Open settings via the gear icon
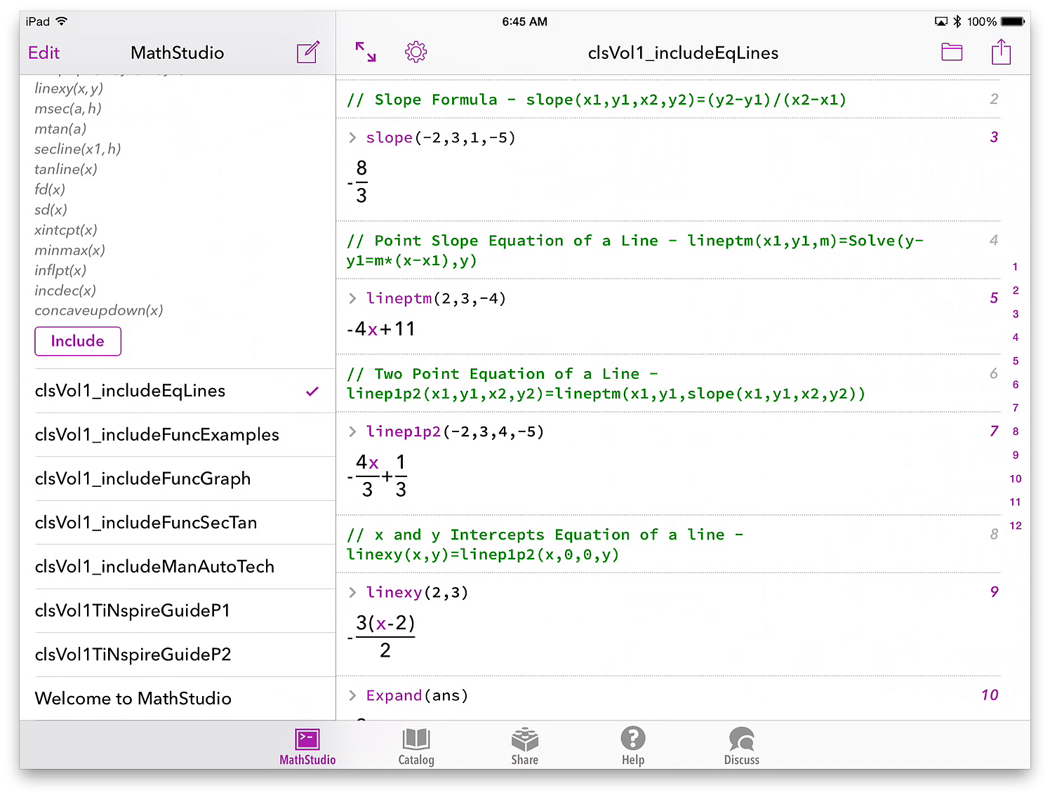The height and width of the screenshot is (797, 1050). pyautogui.click(x=416, y=52)
